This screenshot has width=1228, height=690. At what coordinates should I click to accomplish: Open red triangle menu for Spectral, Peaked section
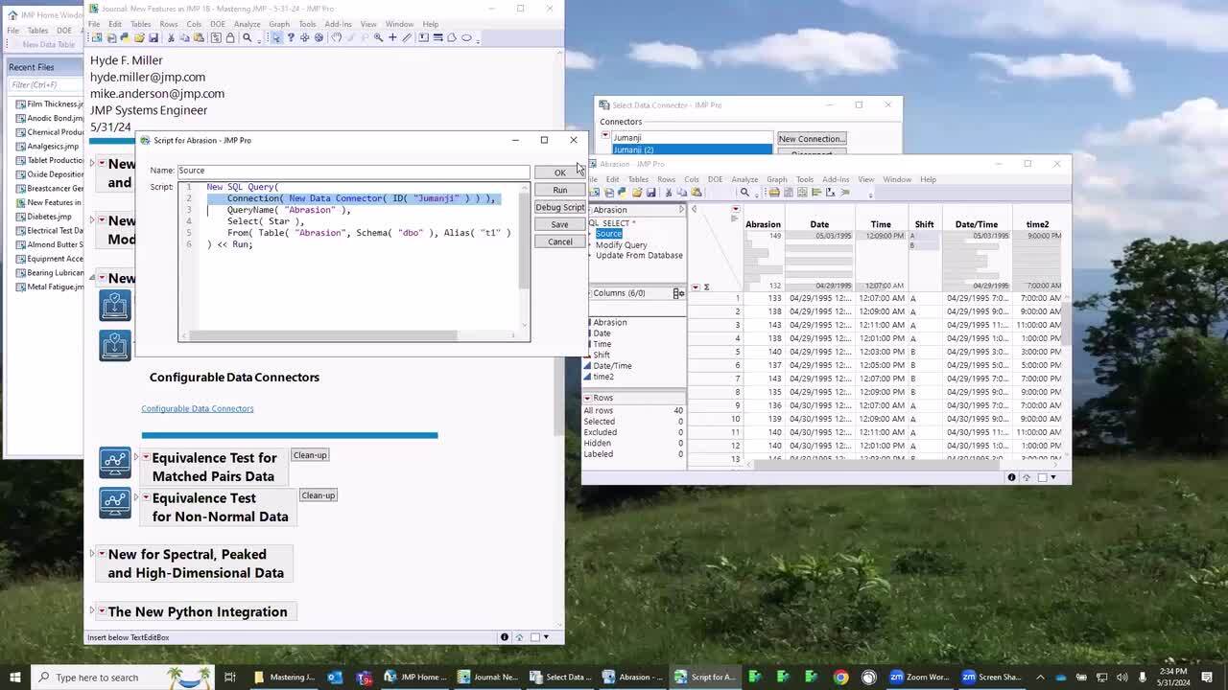pyautogui.click(x=102, y=555)
